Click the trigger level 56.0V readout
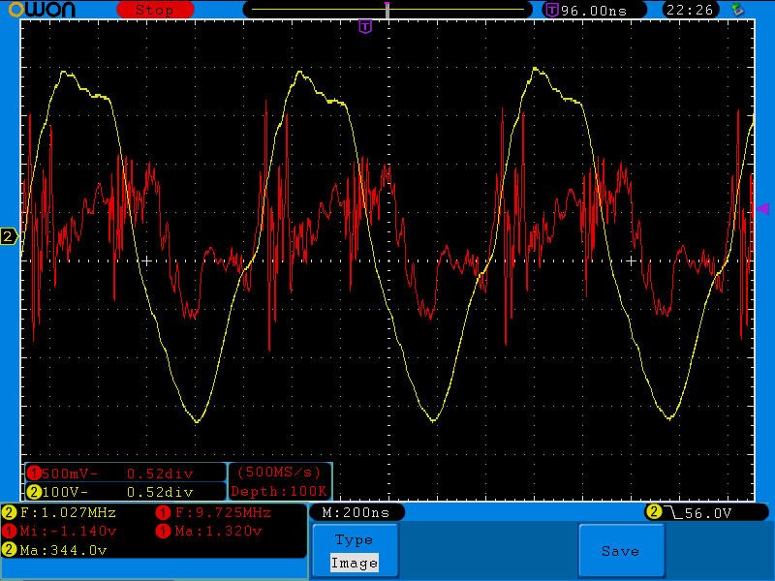The width and height of the screenshot is (775, 581). click(708, 513)
